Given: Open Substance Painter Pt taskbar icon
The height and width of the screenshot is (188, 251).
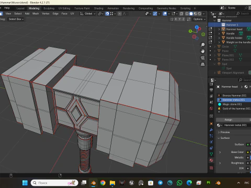Looking at the screenshot, I should (x=208, y=183).
